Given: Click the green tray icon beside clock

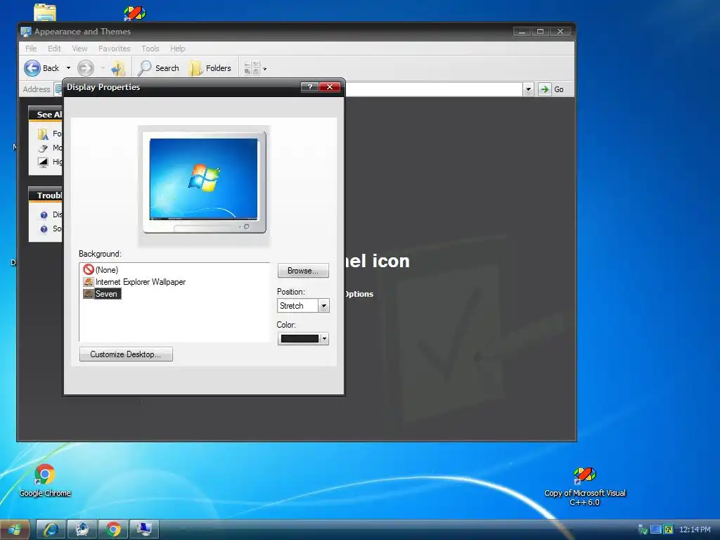Looking at the screenshot, I should tap(669, 529).
